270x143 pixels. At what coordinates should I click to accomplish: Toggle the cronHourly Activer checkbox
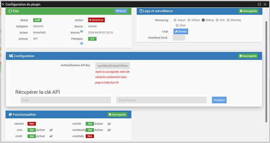pos(109,130)
